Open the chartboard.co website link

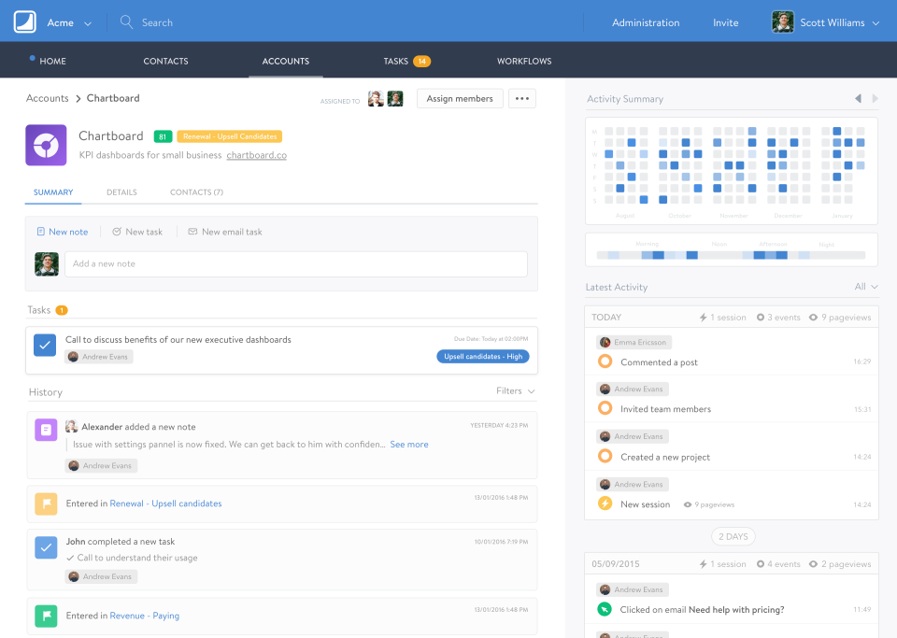pyautogui.click(x=257, y=155)
